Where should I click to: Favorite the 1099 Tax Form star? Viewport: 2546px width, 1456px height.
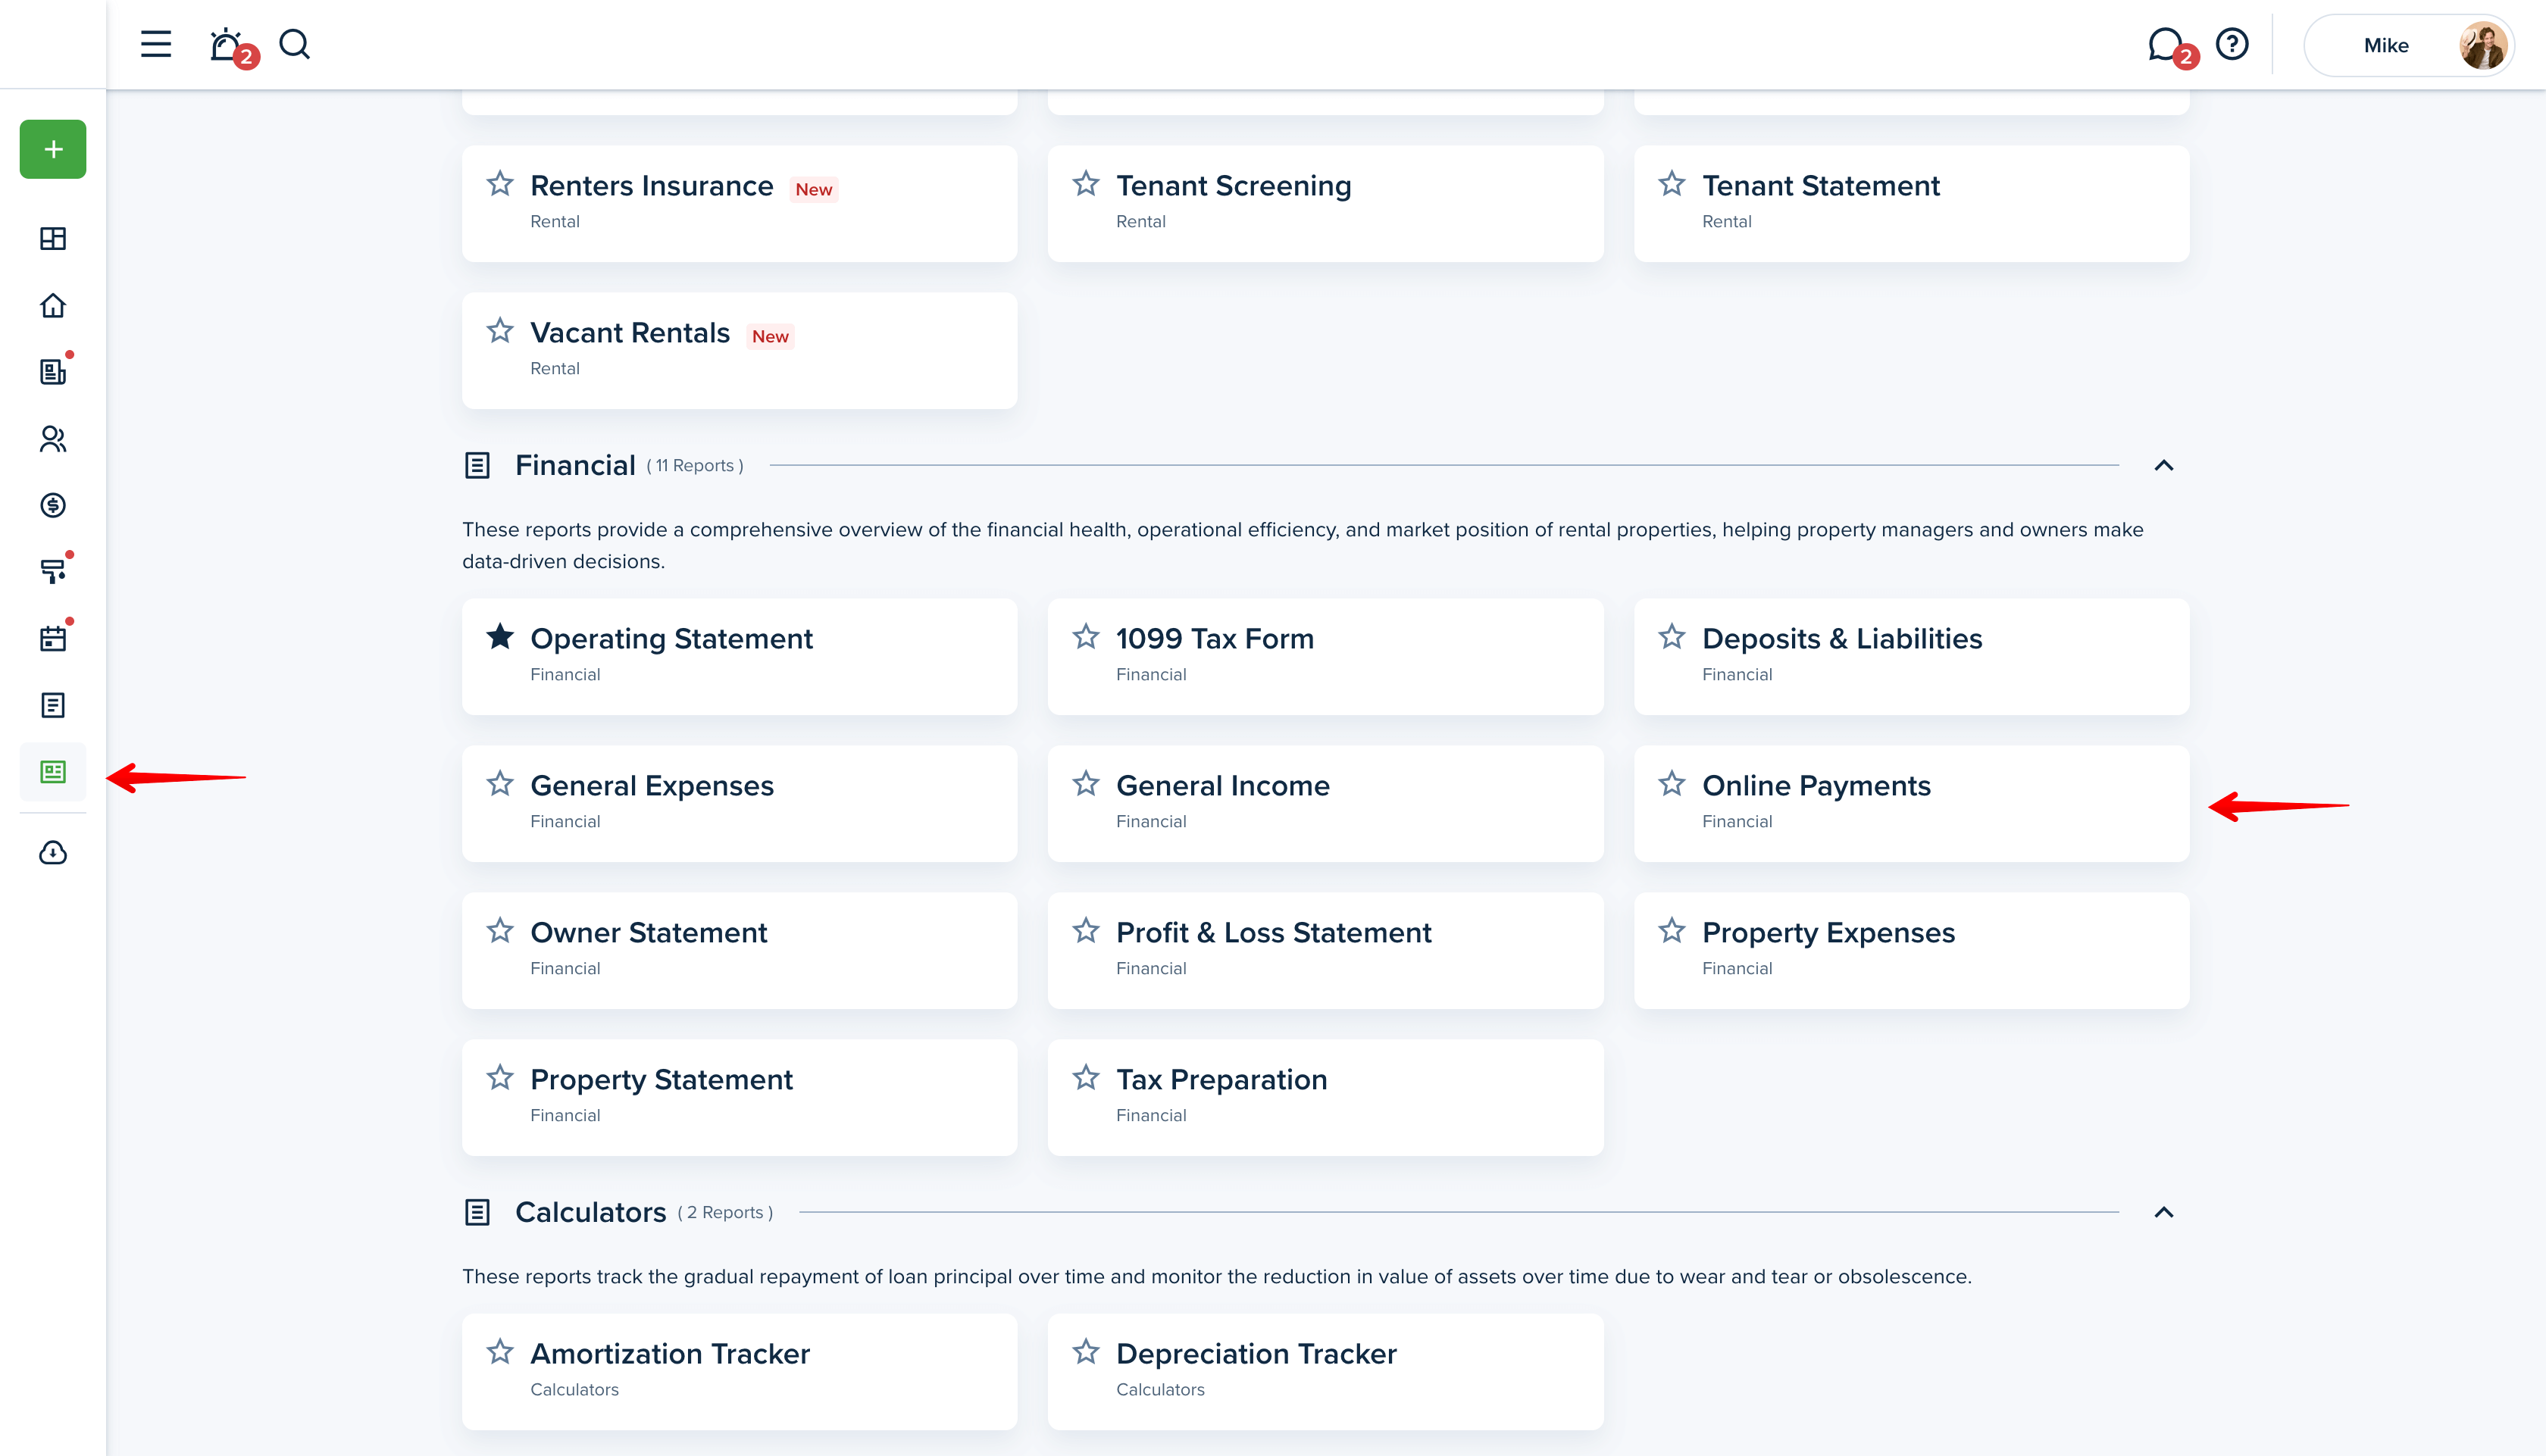[x=1086, y=636]
